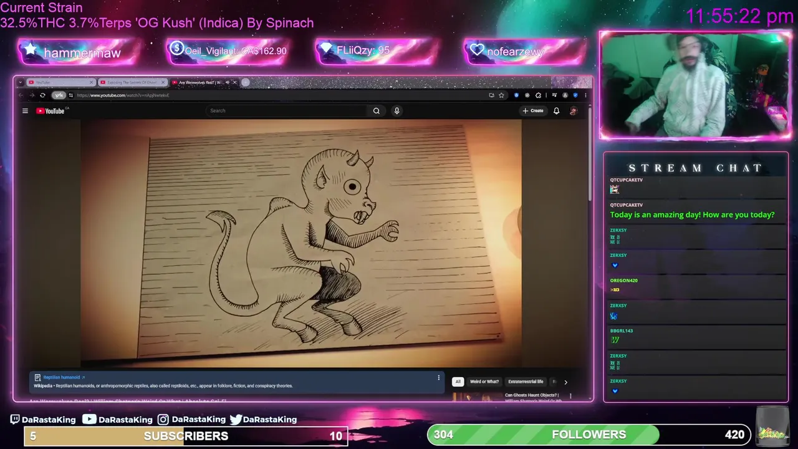Select the All filter chip
This screenshot has height=449, width=798.
458,382
